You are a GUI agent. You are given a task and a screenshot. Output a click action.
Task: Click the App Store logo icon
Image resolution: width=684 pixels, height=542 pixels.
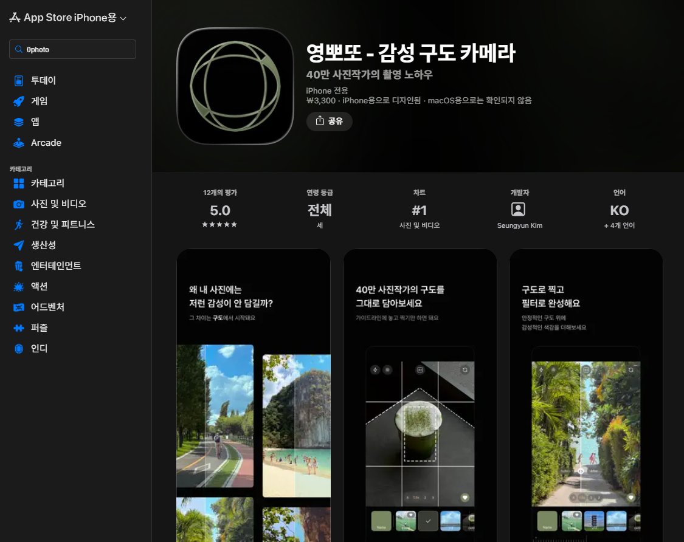pyautogui.click(x=15, y=18)
